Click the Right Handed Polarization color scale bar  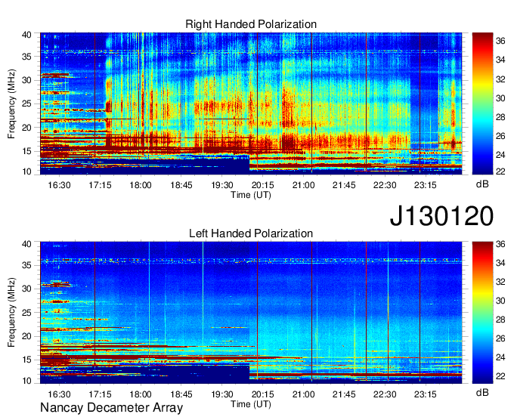(x=482, y=103)
